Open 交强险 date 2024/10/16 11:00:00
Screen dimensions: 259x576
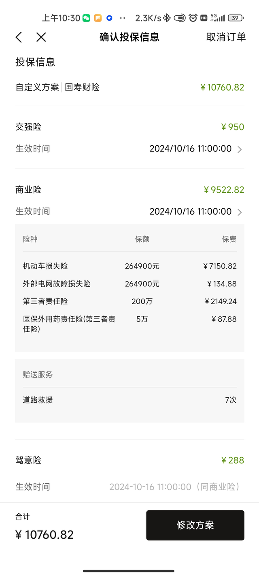click(190, 149)
